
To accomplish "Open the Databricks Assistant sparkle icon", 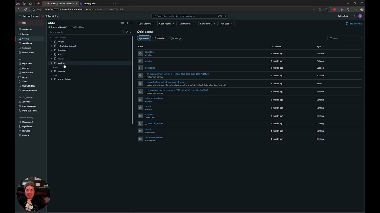I will tap(354, 16).
